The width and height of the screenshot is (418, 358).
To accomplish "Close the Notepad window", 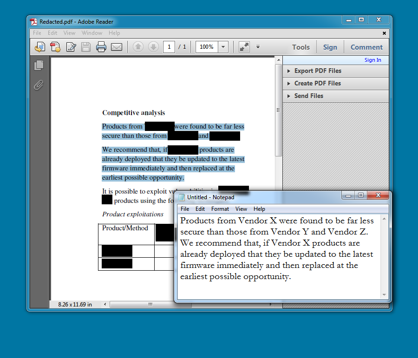I will [378, 195].
